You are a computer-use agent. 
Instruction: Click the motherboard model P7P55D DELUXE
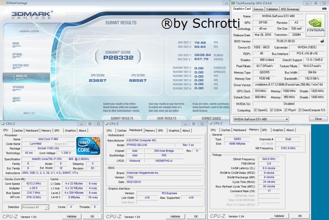[150, 145]
